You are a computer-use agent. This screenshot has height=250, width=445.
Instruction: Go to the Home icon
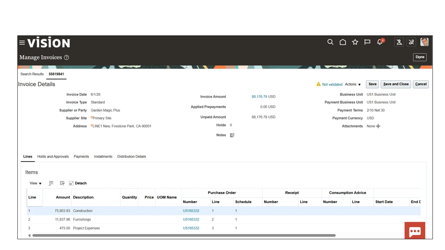pyautogui.click(x=343, y=42)
